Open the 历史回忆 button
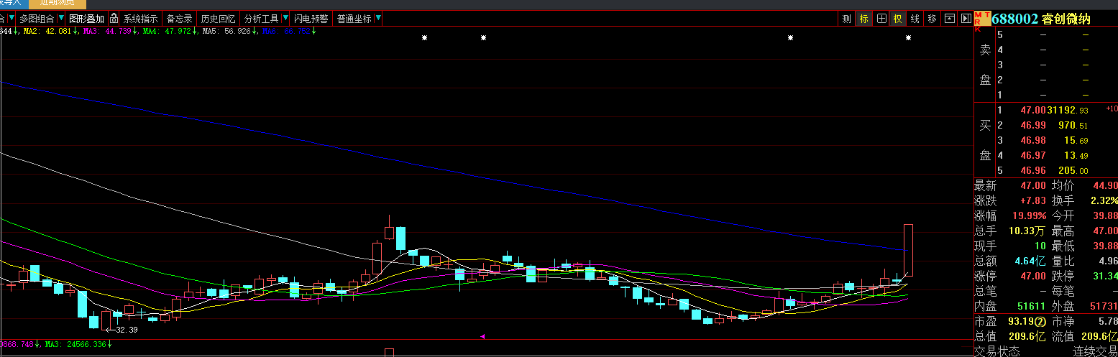Viewport: 1118px width, 357px height. pos(218,19)
